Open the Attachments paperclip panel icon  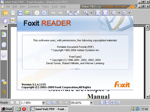click(x=4, y=92)
